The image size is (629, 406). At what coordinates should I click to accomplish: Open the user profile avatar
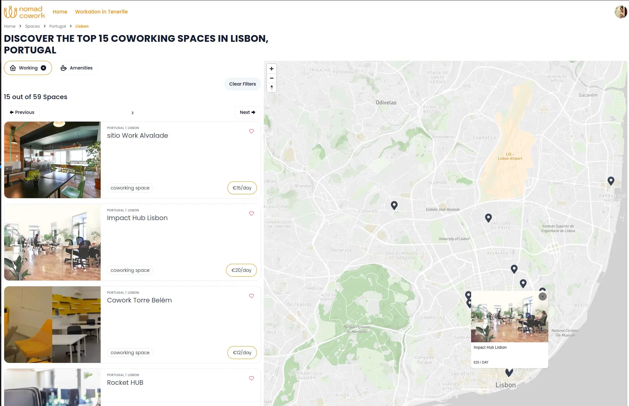pos(621,12)
